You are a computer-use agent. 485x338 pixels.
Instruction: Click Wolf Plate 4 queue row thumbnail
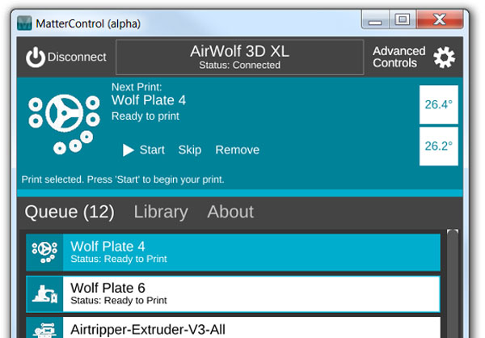[44, 252]
